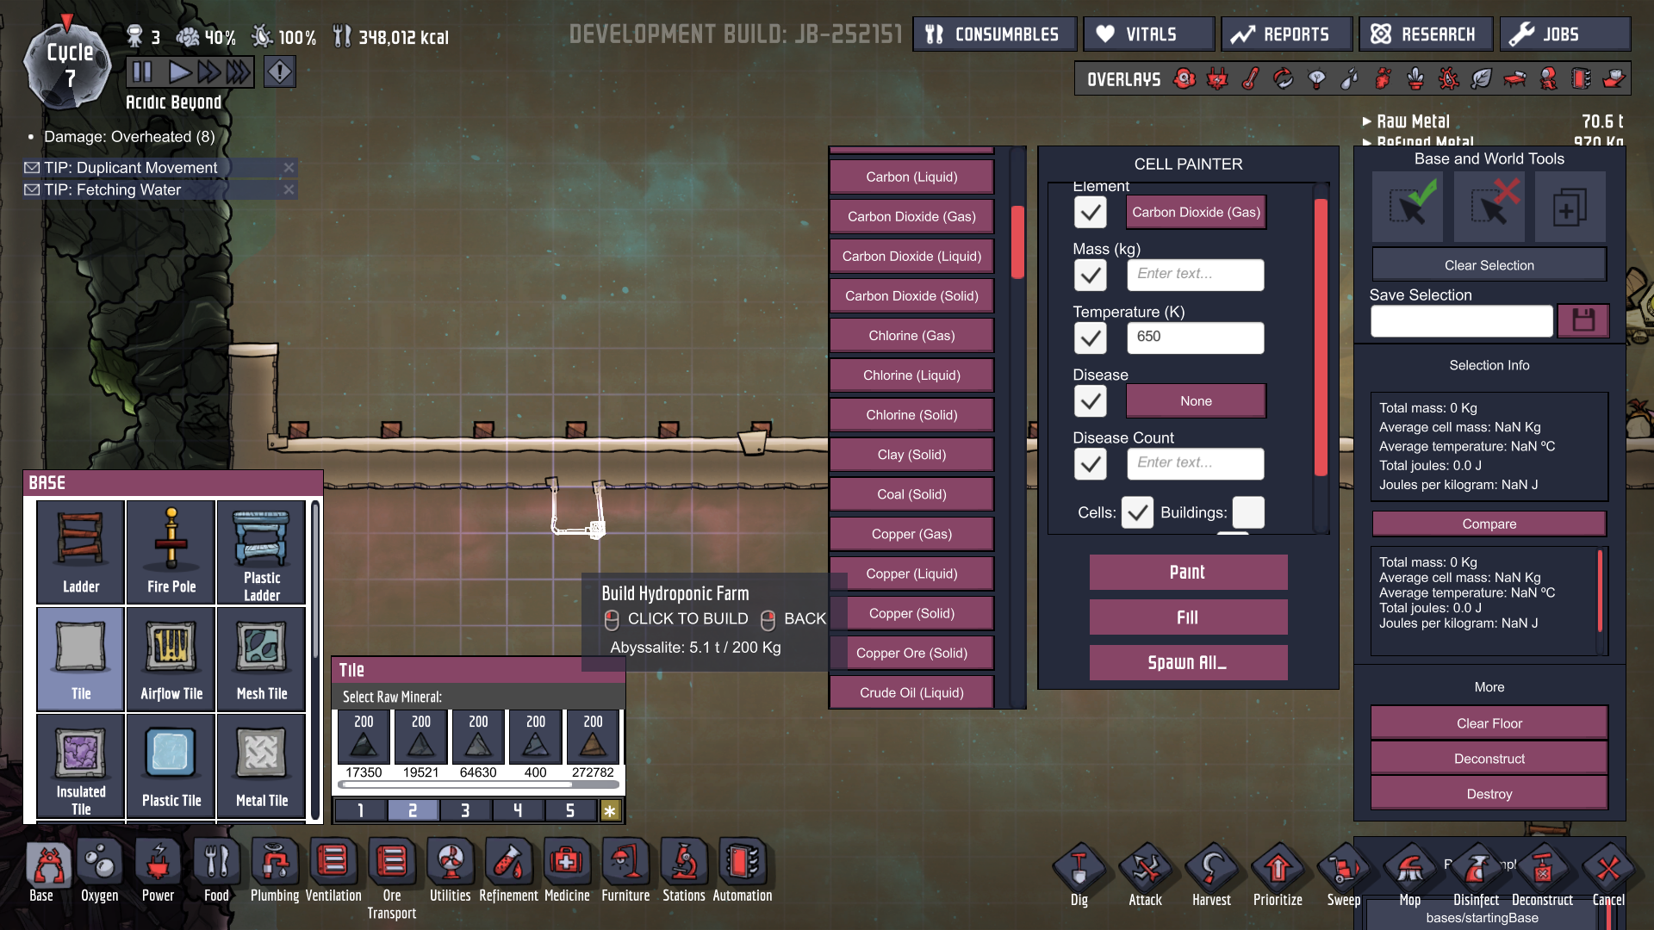Click the Clear Selection button
The width and height of the screenshot is (1654, 930).
(x=1488, y=265)
